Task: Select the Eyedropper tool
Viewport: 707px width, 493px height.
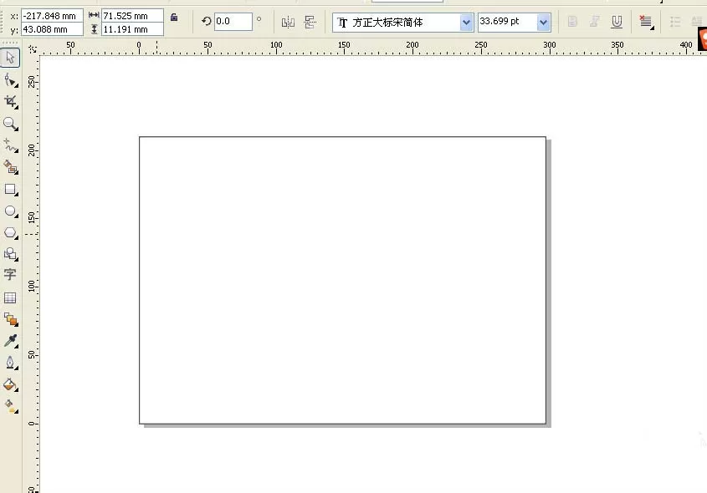Action: tap(10, 341)
